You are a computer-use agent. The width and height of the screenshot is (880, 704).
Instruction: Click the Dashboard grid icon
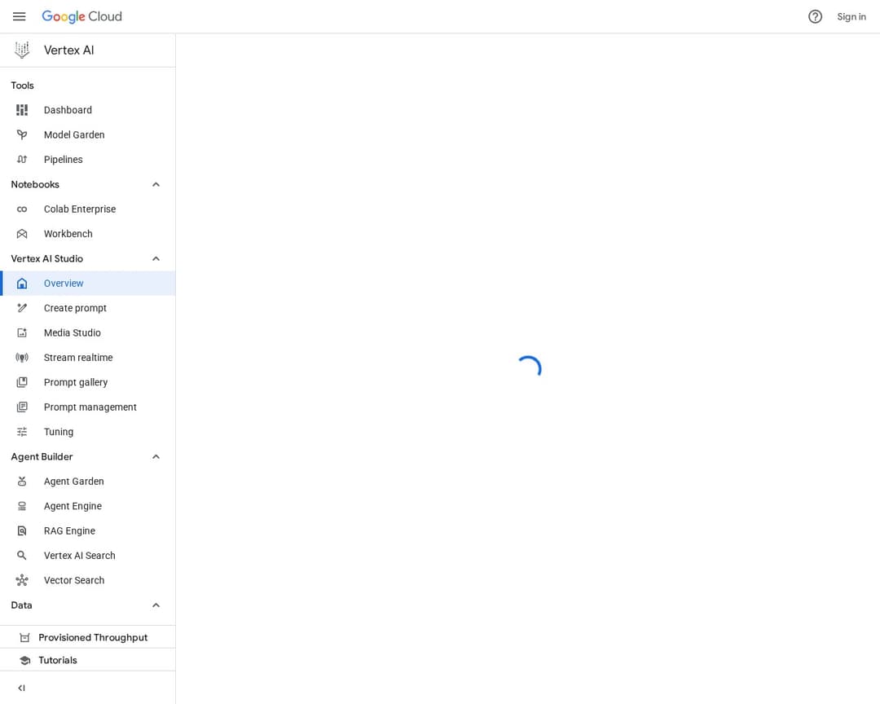click(x=22, y=110)
